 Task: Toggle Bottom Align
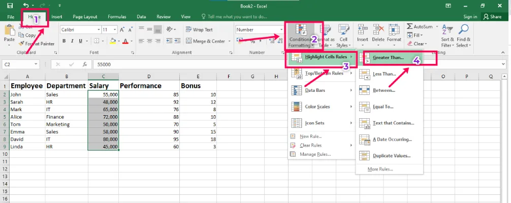click(x=158, y=29)
